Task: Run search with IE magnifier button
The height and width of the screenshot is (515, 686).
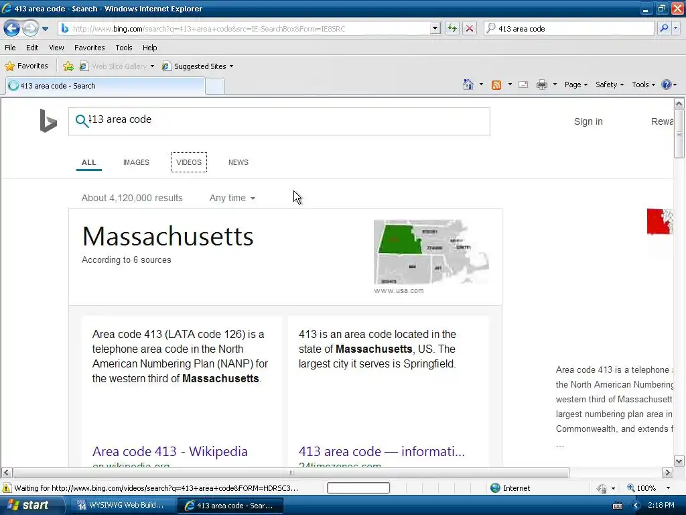Action: (664, 28)
